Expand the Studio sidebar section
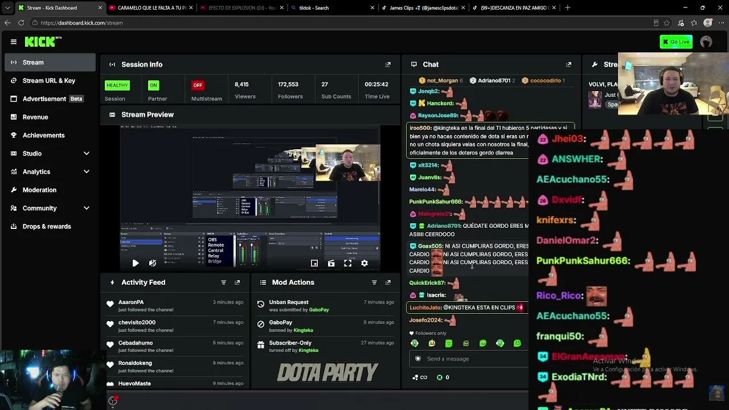Screen dimensions: 729x410 [87, 153]
